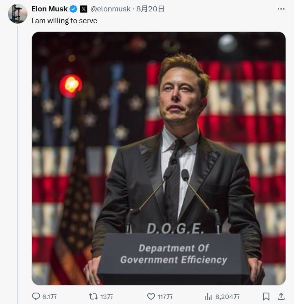The width and height of the screenshot is (295, 304).
Task: Click the @elonmusk handle
Action: [110, 9]
